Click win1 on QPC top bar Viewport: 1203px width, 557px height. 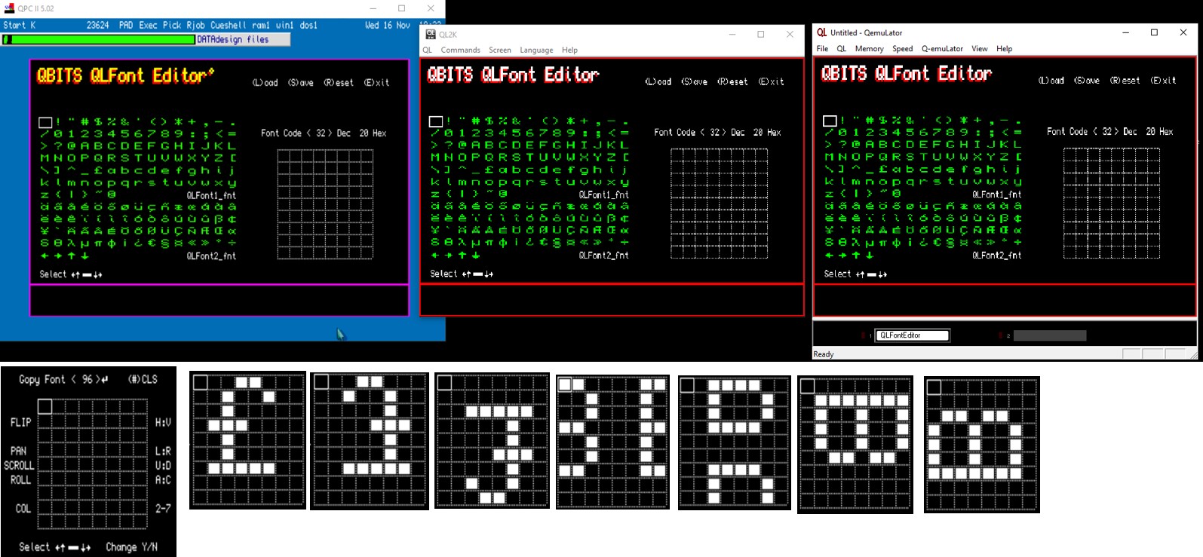(284, 26)
